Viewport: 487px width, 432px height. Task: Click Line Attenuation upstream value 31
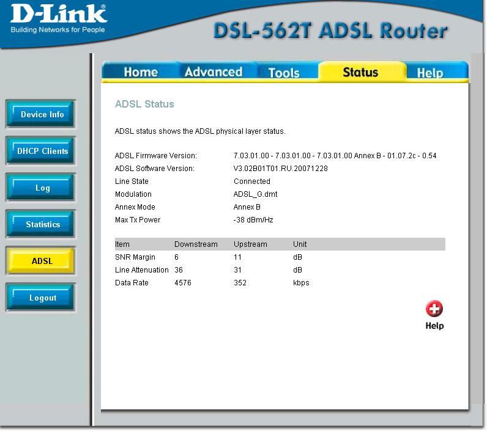click(x=237, y=270)
